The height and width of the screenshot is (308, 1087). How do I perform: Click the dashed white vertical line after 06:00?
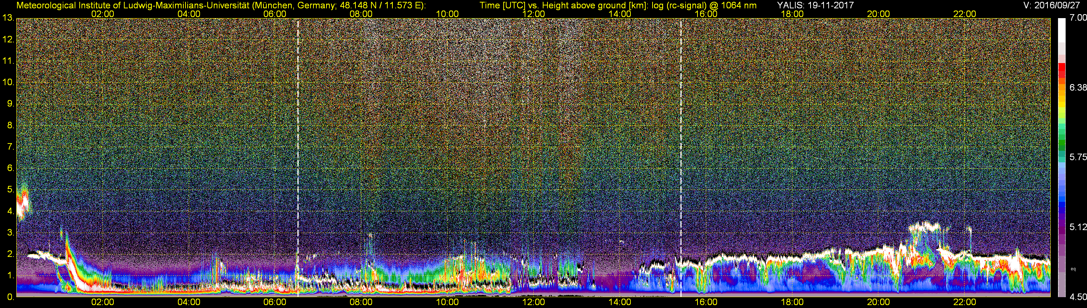[x=298, y=158]
